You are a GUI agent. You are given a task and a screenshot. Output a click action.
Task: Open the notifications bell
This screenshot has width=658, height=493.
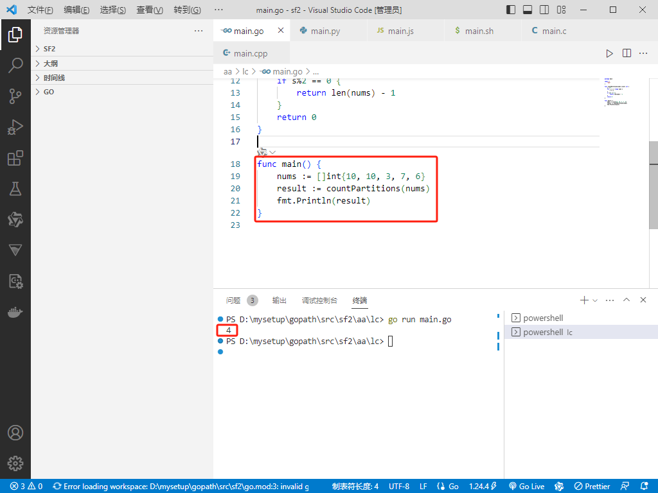click(x=645, y=487)
